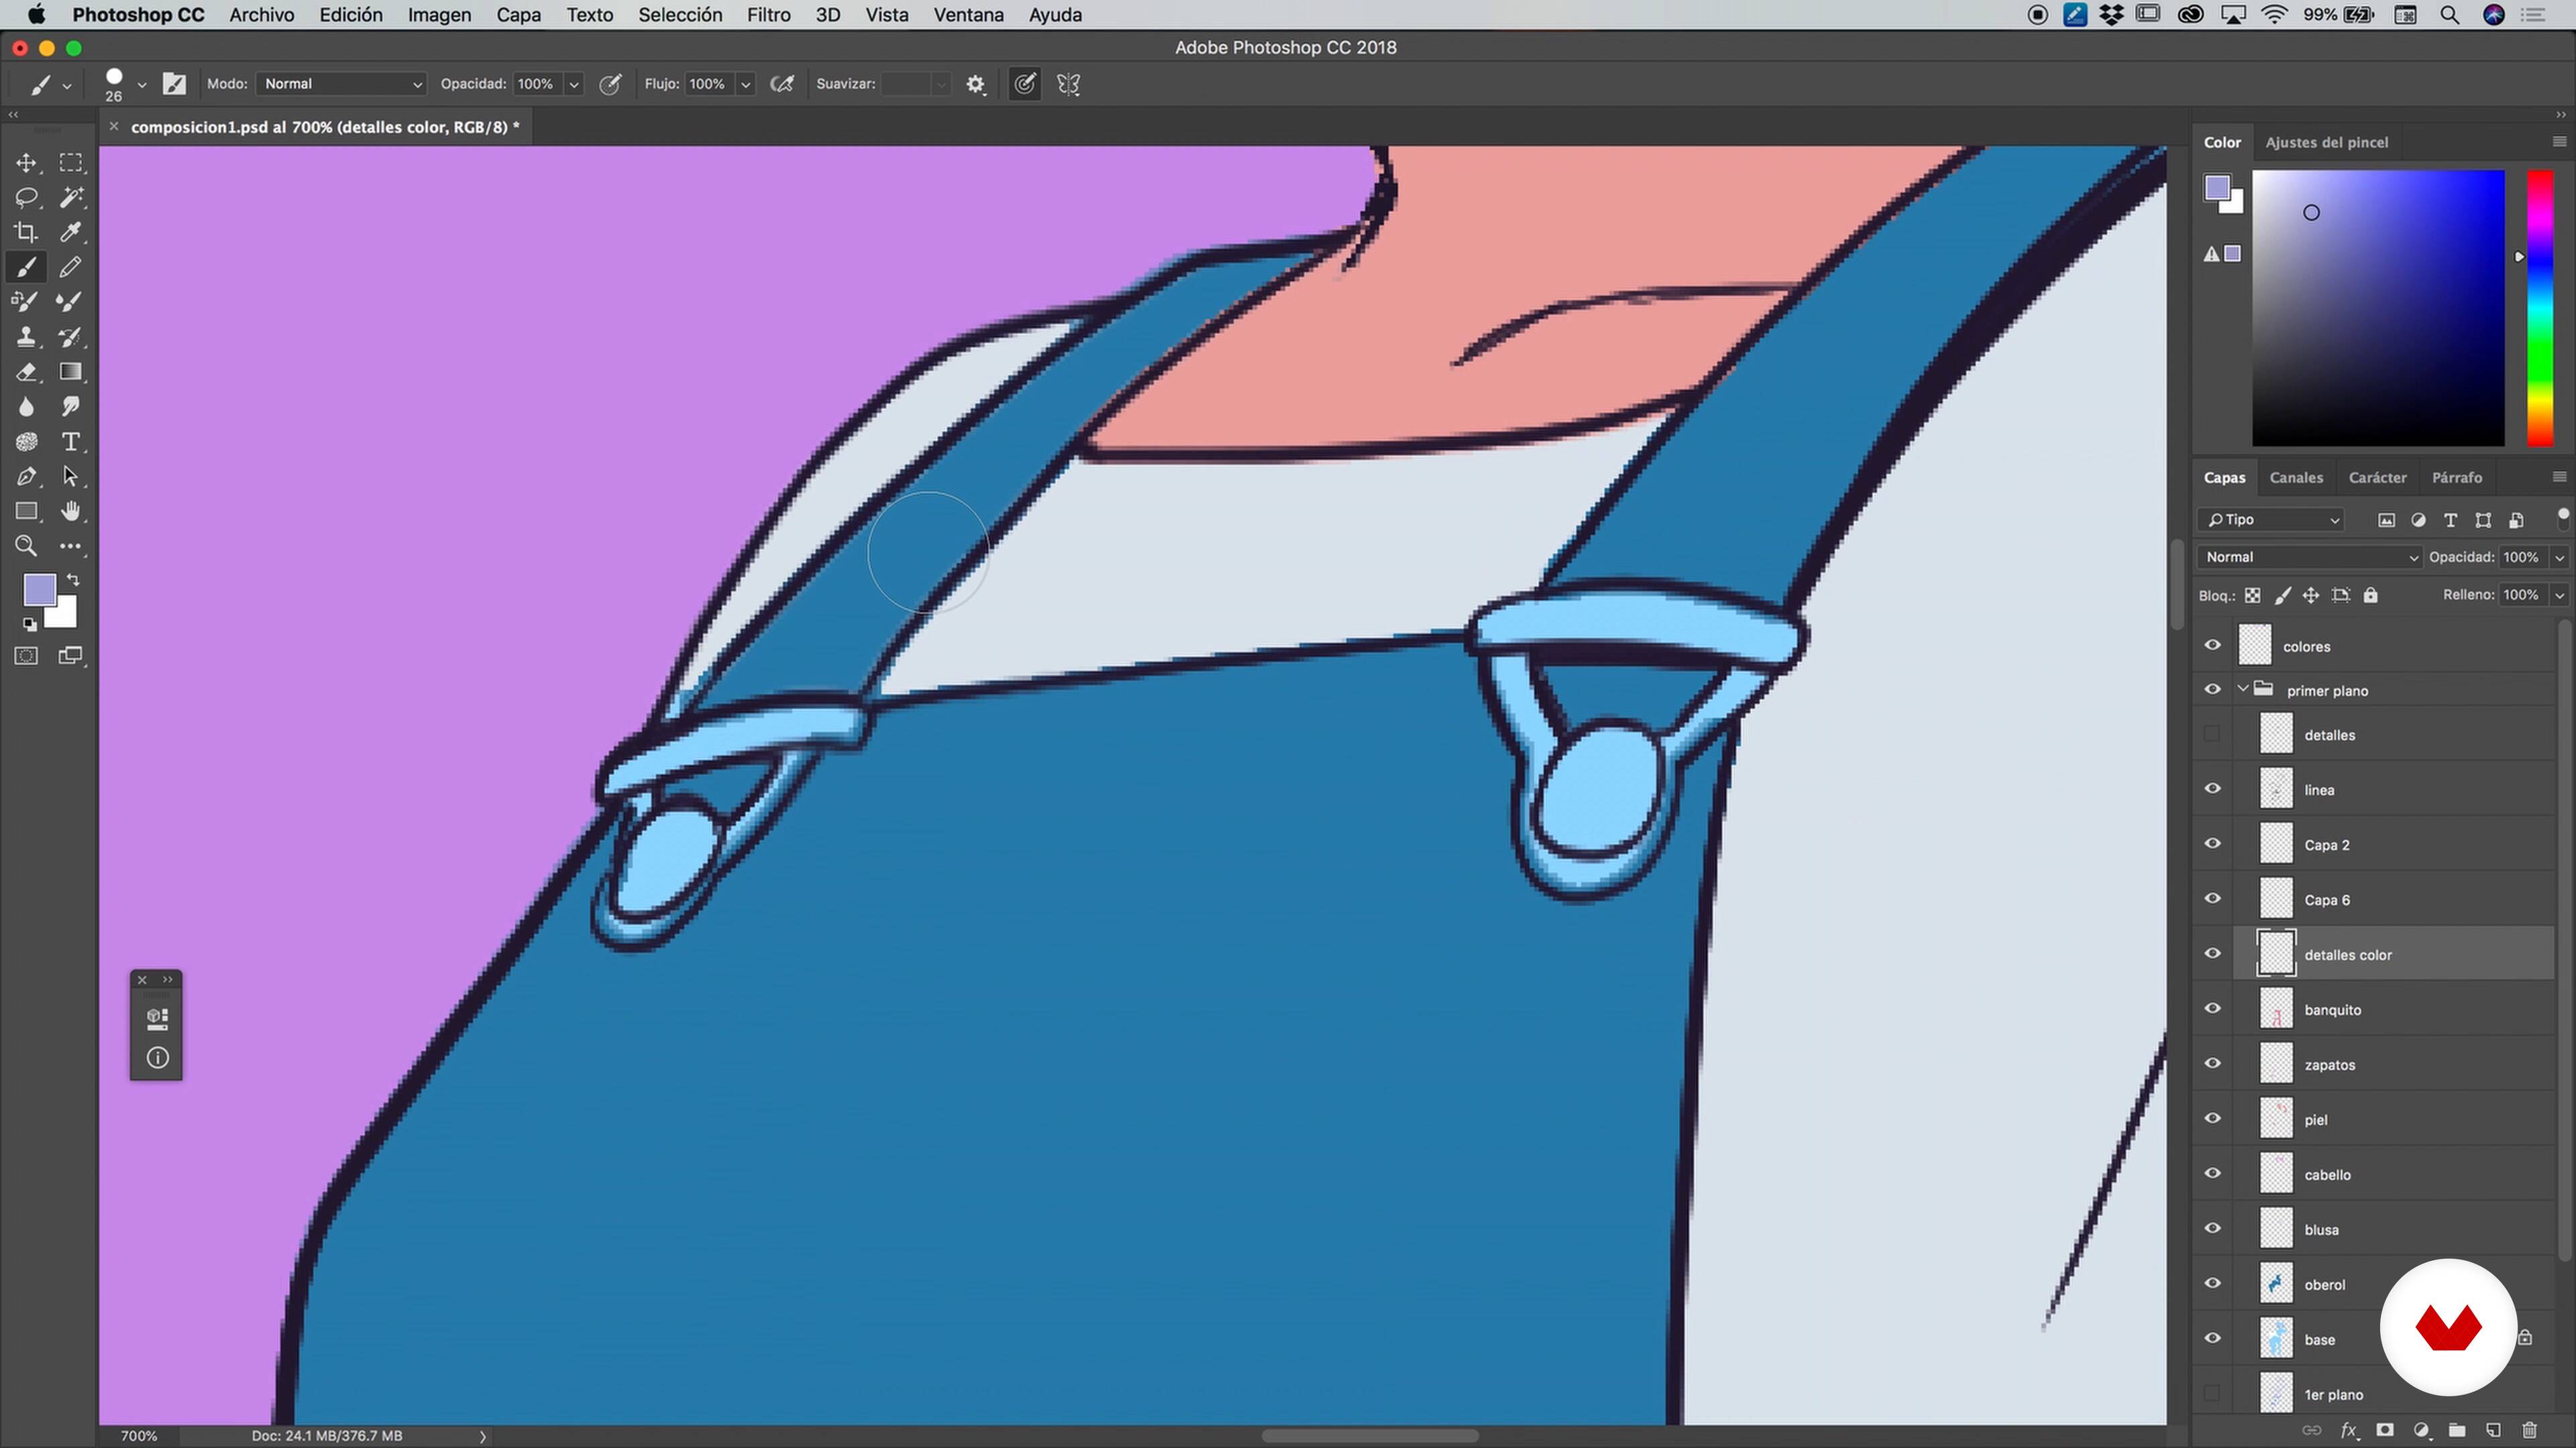Select the Clone Stamp tool

(x=26, y=337)
